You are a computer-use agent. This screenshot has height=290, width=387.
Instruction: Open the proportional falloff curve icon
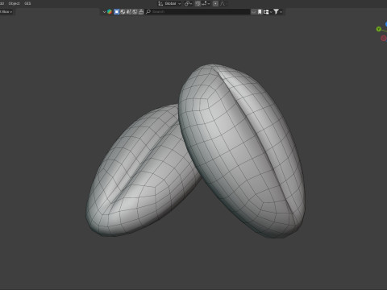pyautogui.click(x=223, y=3)
